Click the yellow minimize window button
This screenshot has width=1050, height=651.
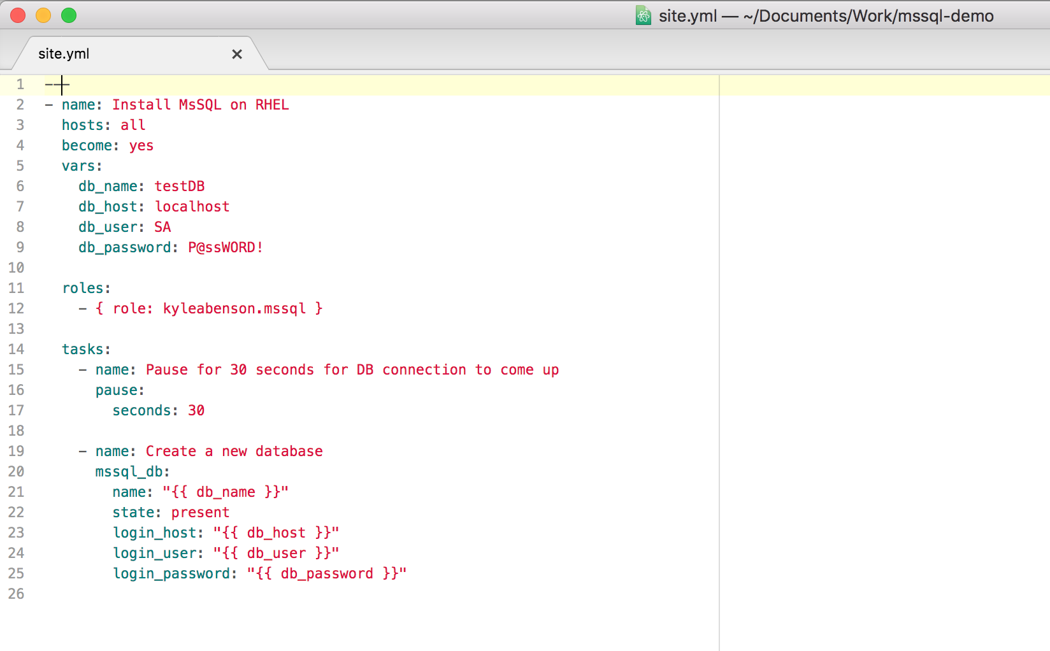coord(43,15)
